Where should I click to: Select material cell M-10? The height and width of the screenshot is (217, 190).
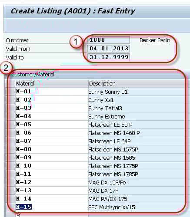(52, 166)
